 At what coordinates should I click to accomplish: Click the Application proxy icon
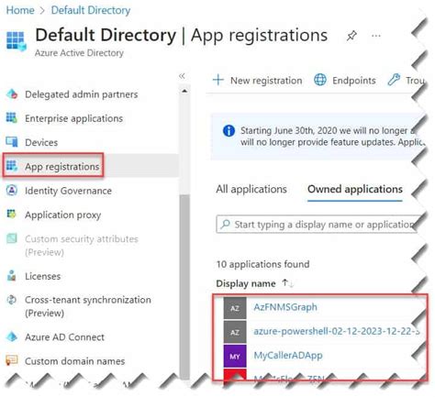pyautogui.click(x=12, y=215)
